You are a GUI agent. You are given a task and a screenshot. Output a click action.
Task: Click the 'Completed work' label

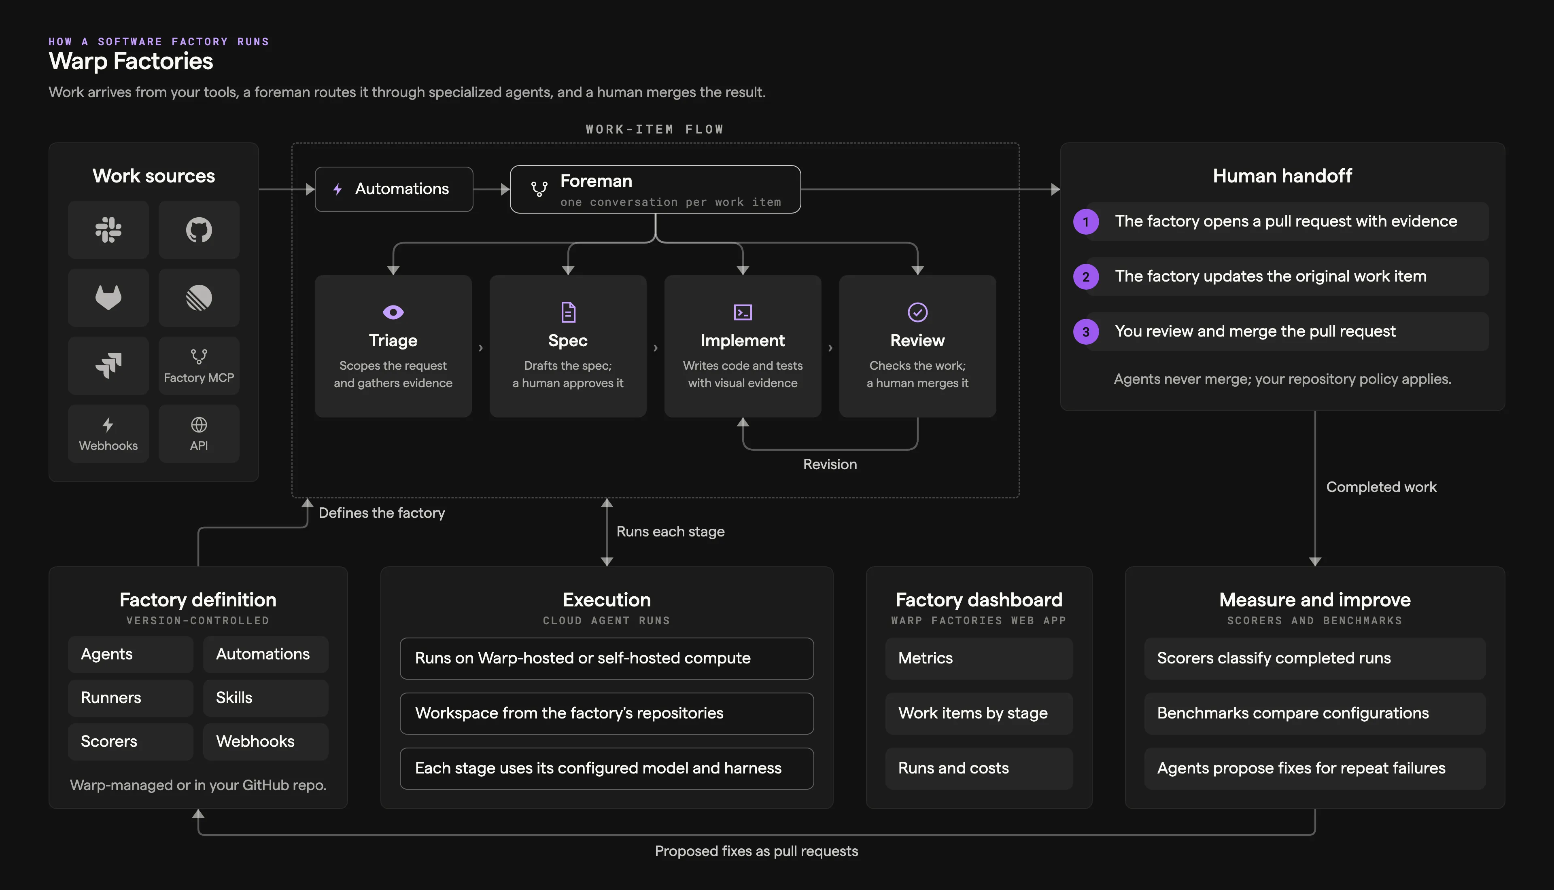click(x=1381, y=487)
